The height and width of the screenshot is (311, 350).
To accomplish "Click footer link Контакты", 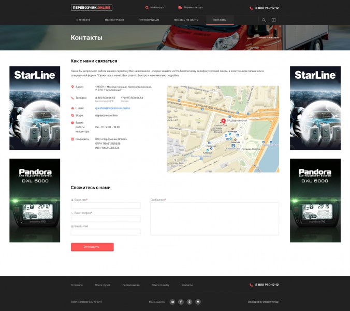I will point(187,285).
